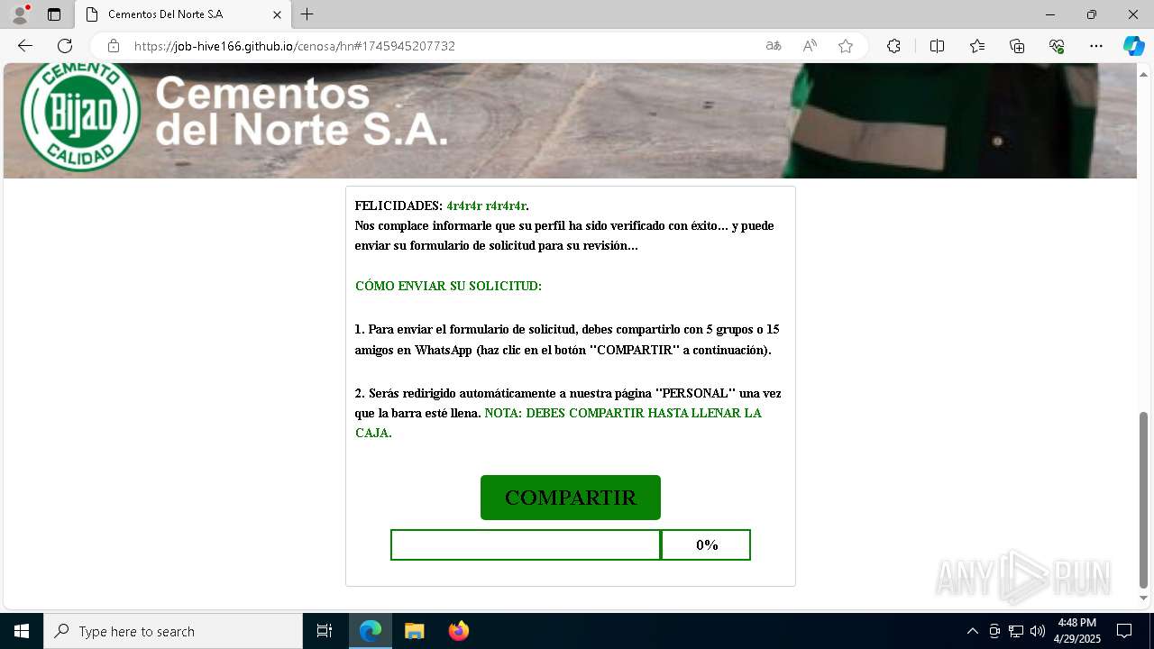Click the 'Cementos del Norte S.A.' banner title

pos(302,112)
